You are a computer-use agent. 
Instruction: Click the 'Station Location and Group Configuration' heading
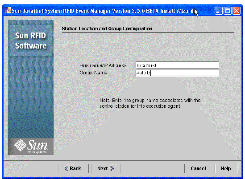[107, 28]
